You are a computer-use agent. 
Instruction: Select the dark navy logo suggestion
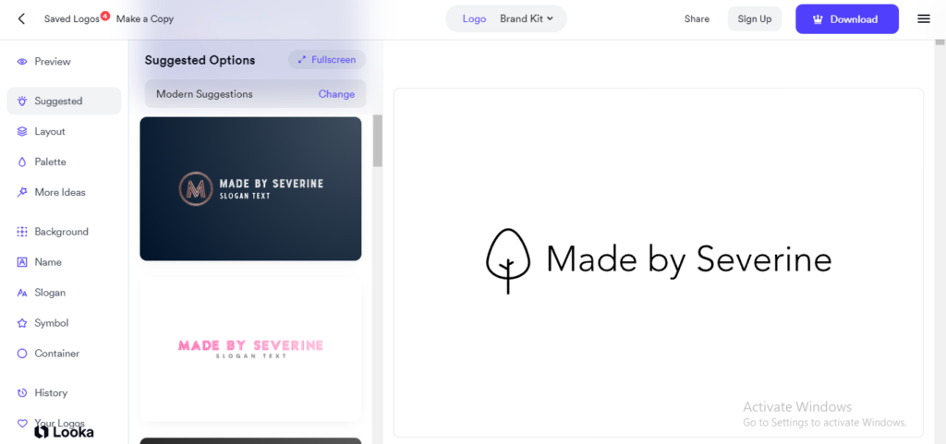tap(250, 188)
